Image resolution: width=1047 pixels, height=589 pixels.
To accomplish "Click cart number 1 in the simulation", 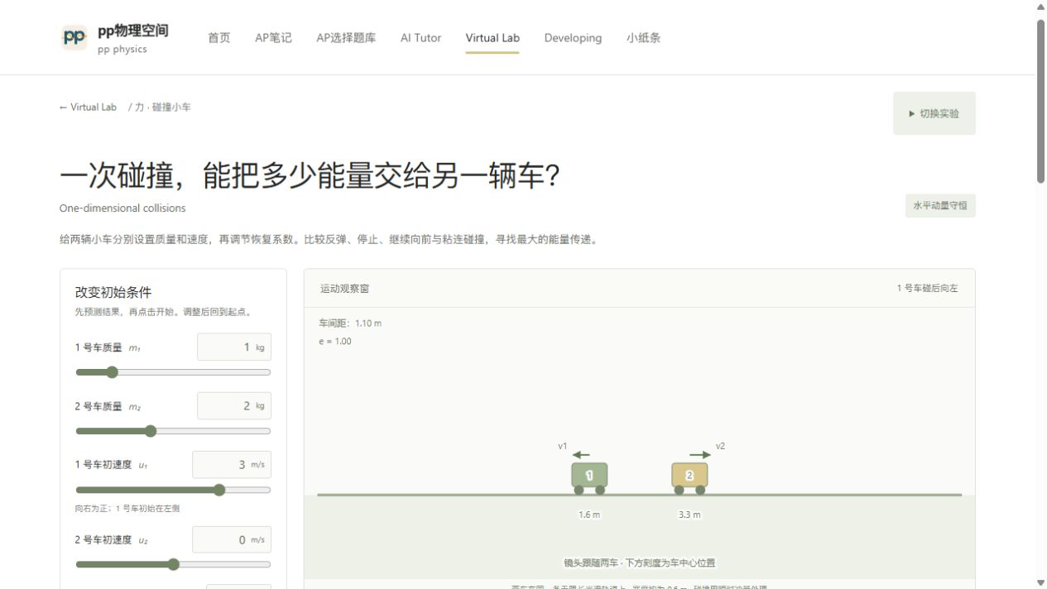I will tap(589, 478).
